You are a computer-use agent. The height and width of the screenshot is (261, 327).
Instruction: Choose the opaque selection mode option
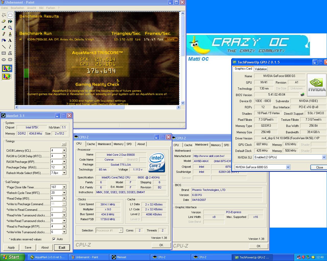point(7,68)
